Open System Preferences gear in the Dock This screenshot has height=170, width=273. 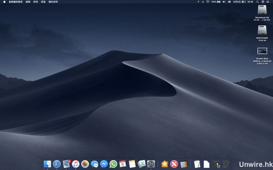[x=151, y=164]
